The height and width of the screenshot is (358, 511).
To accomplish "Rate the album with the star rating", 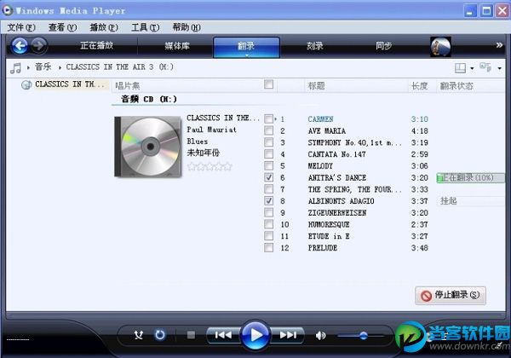I will 210,166.
